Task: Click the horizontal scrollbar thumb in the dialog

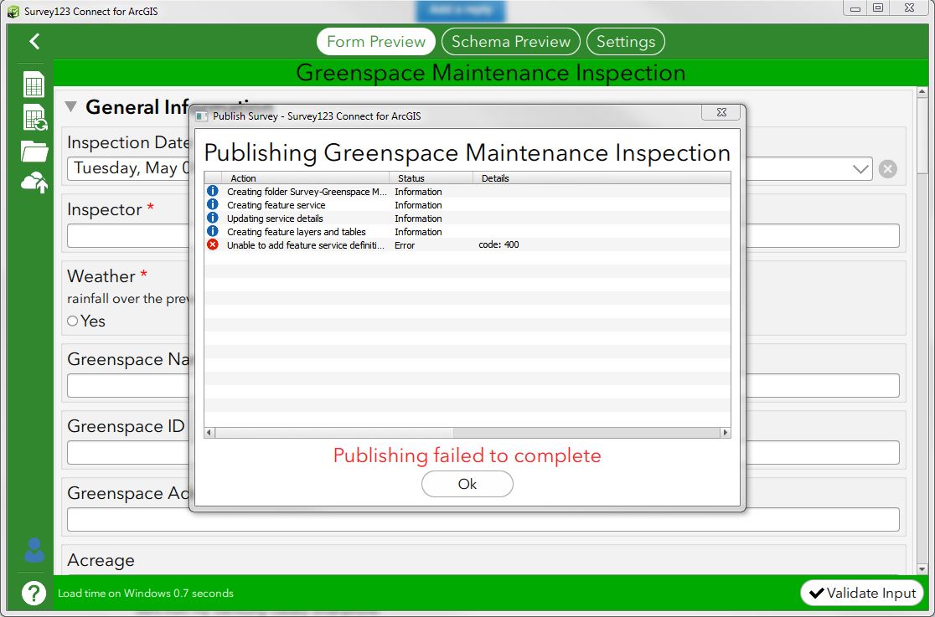Action: pos(334,433)
